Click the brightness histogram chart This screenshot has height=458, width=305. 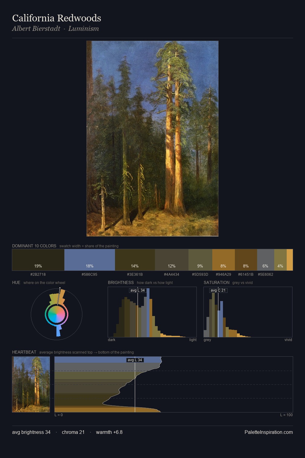pyautogui.click(x=152, y=312)
